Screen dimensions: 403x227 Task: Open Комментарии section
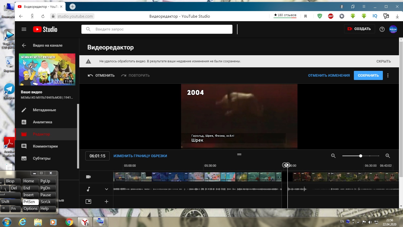pos(46,146)
